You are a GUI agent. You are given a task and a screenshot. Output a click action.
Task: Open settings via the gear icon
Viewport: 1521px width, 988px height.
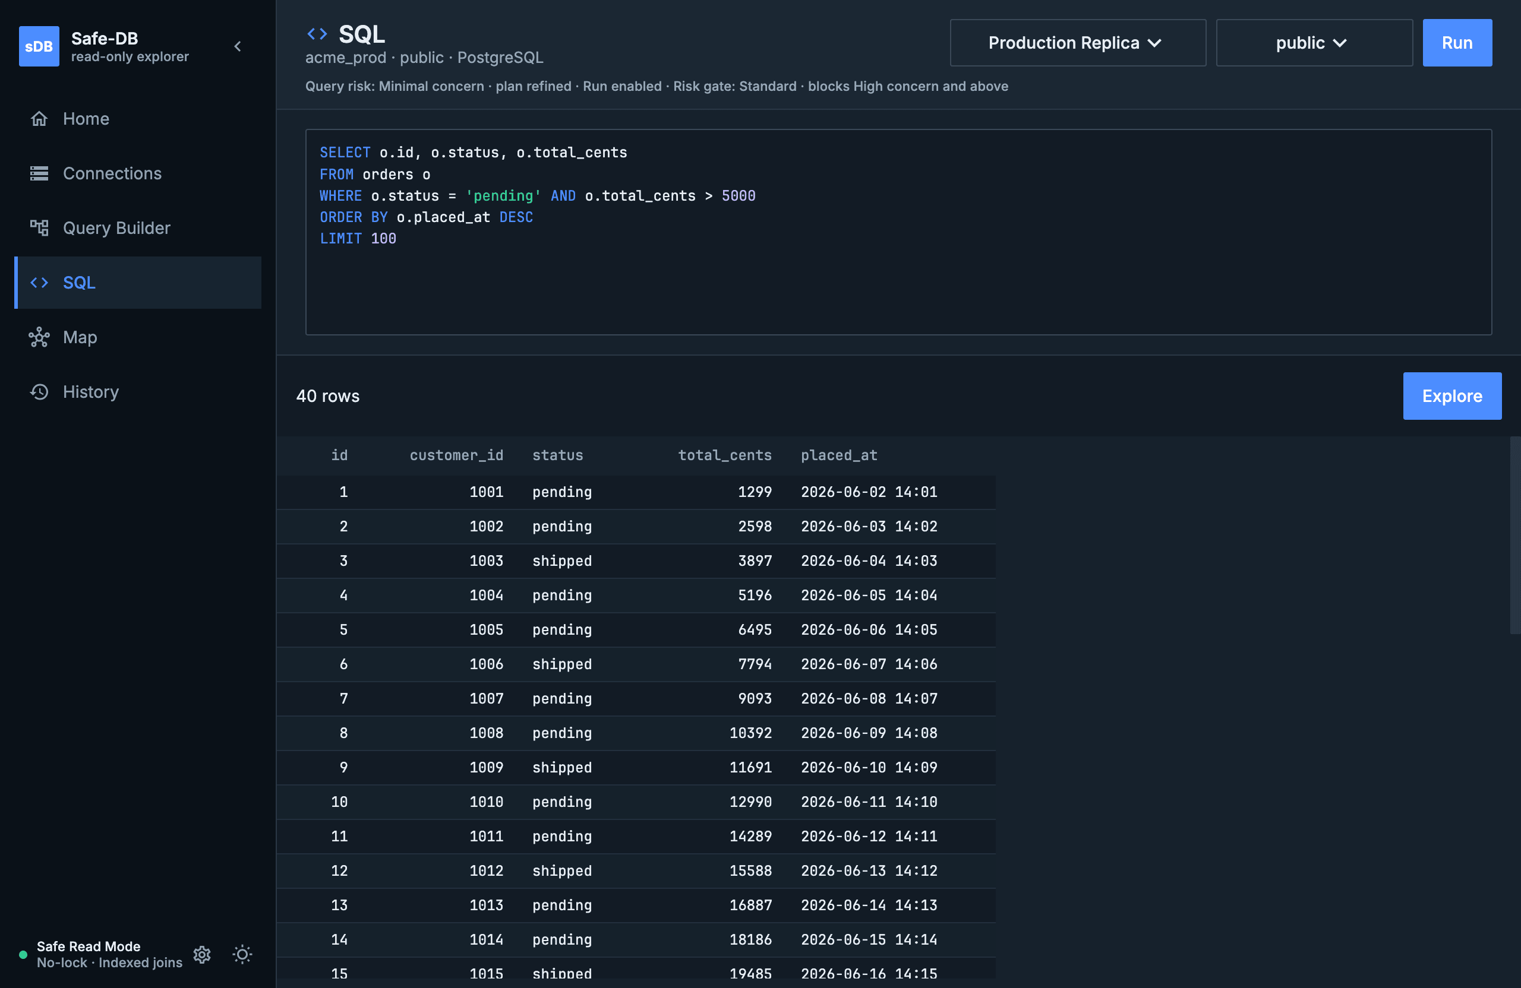pos(202,954)
